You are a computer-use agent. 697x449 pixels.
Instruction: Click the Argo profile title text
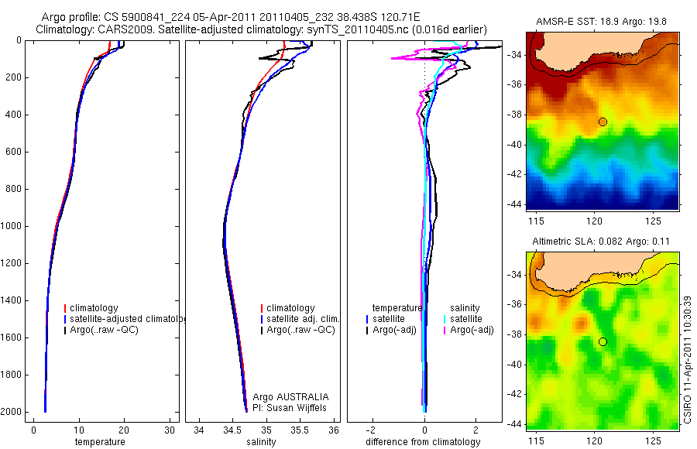(x=231, y=17)
